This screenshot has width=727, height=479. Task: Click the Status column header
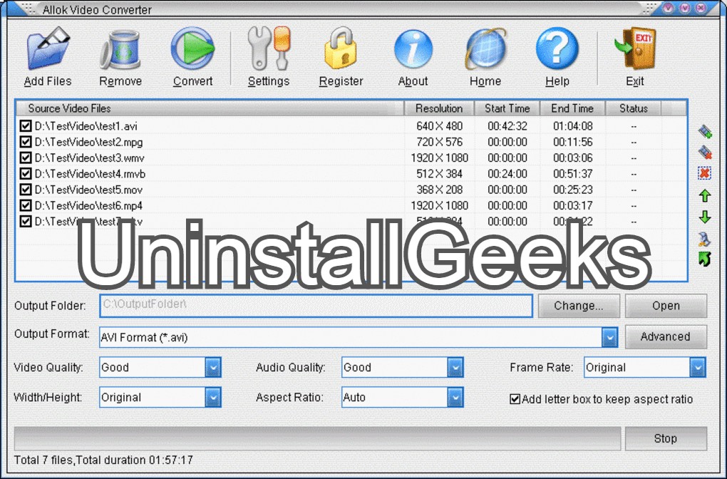coord(634,108)
